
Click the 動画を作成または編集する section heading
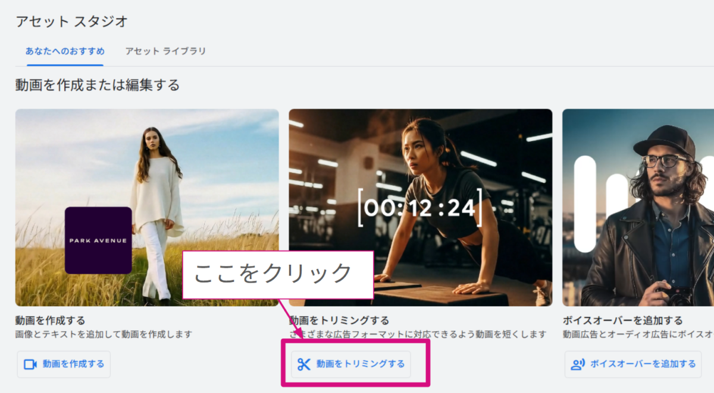[97, 85]
